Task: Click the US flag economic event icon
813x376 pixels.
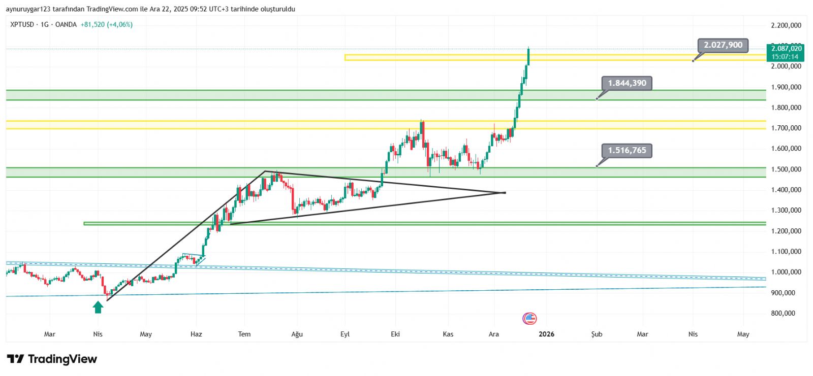Action: click(x=529, y=319)
